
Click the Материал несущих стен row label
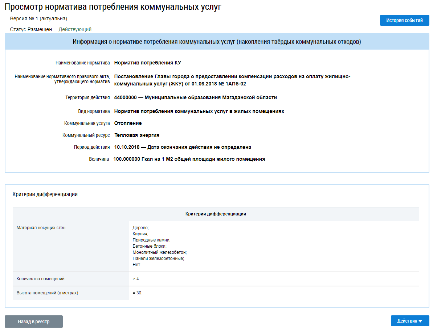41,228
